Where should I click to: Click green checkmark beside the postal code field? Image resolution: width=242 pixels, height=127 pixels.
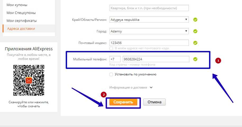click(x=195, y=43)
